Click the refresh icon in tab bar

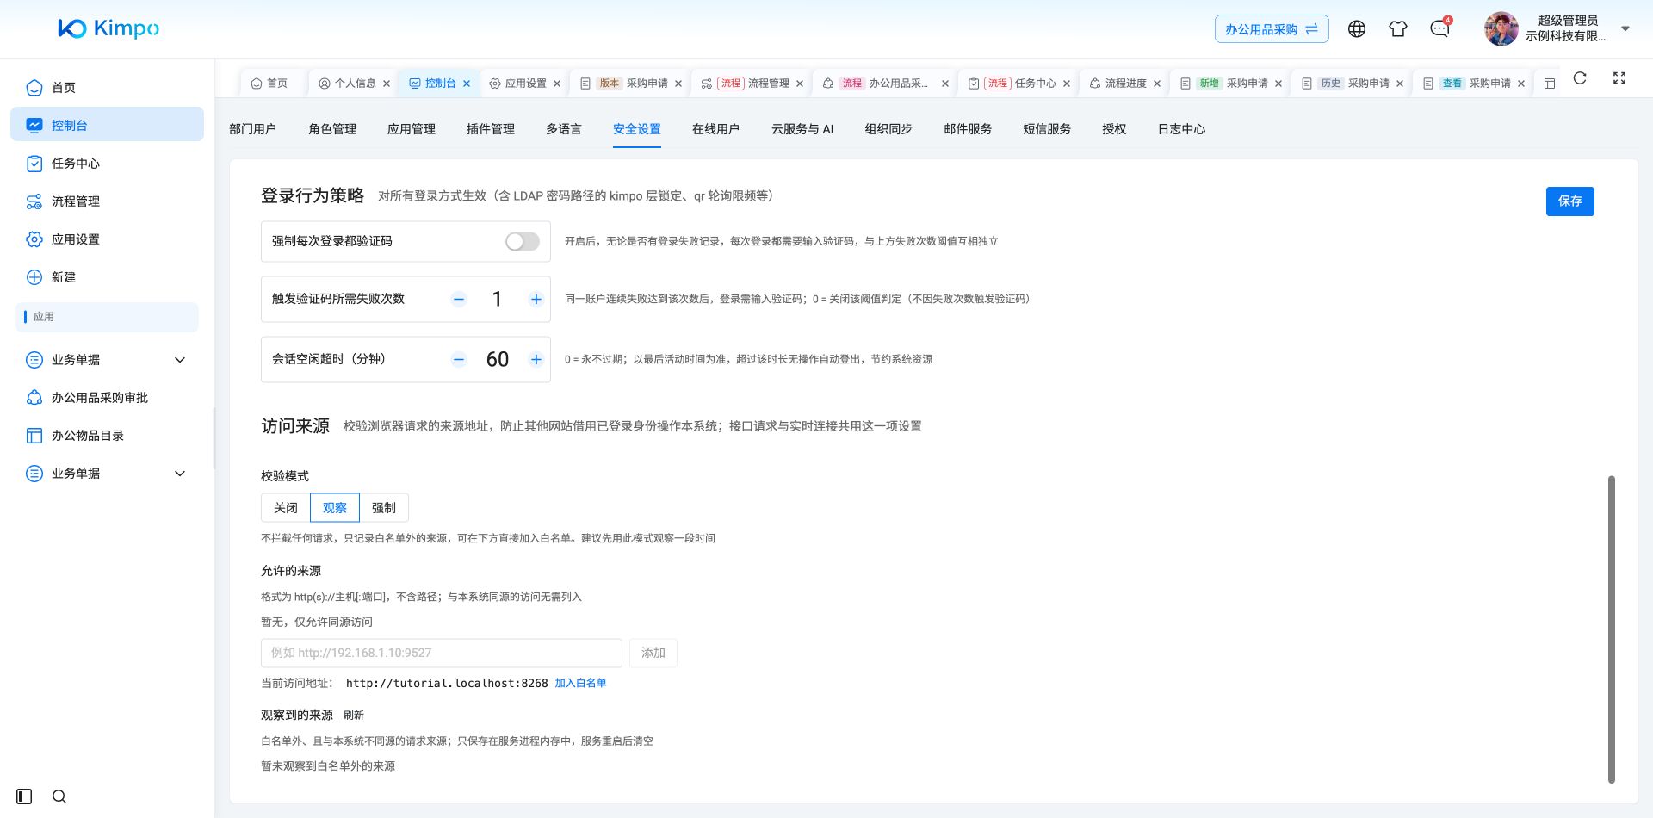tap(1580, 78)
